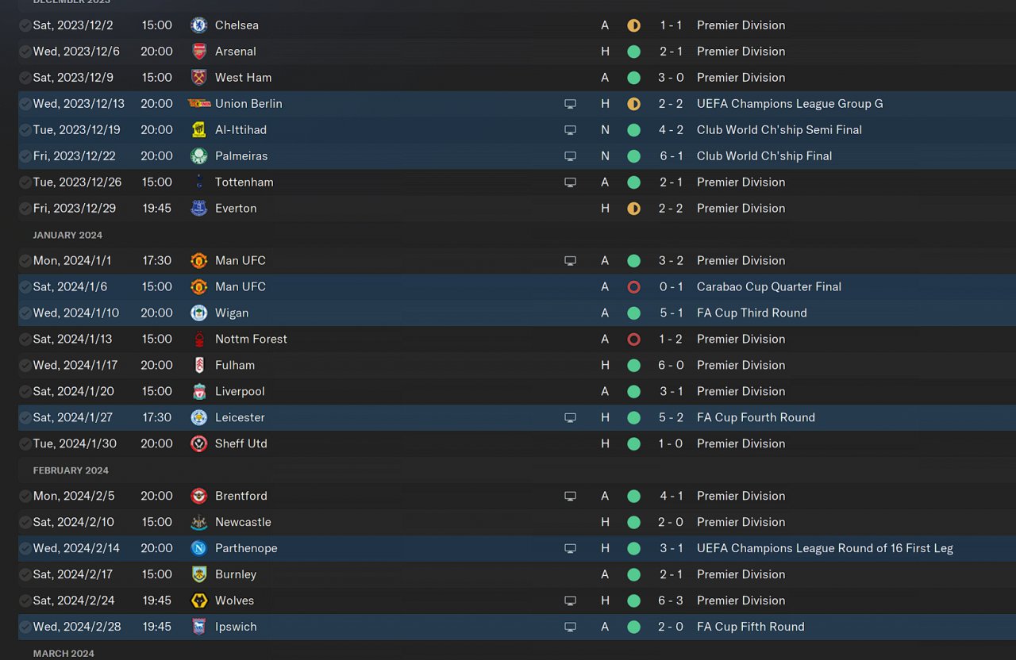Click the TV icon on the Brentford fixture
Screen dimensions: 1016x660
point(570,497)
